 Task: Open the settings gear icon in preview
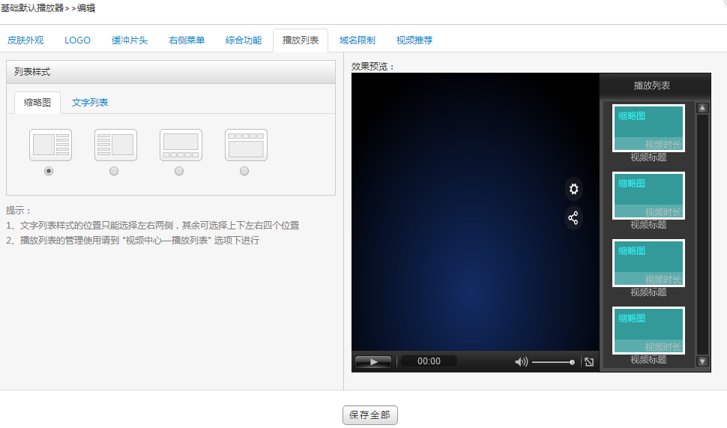point(573,189)
